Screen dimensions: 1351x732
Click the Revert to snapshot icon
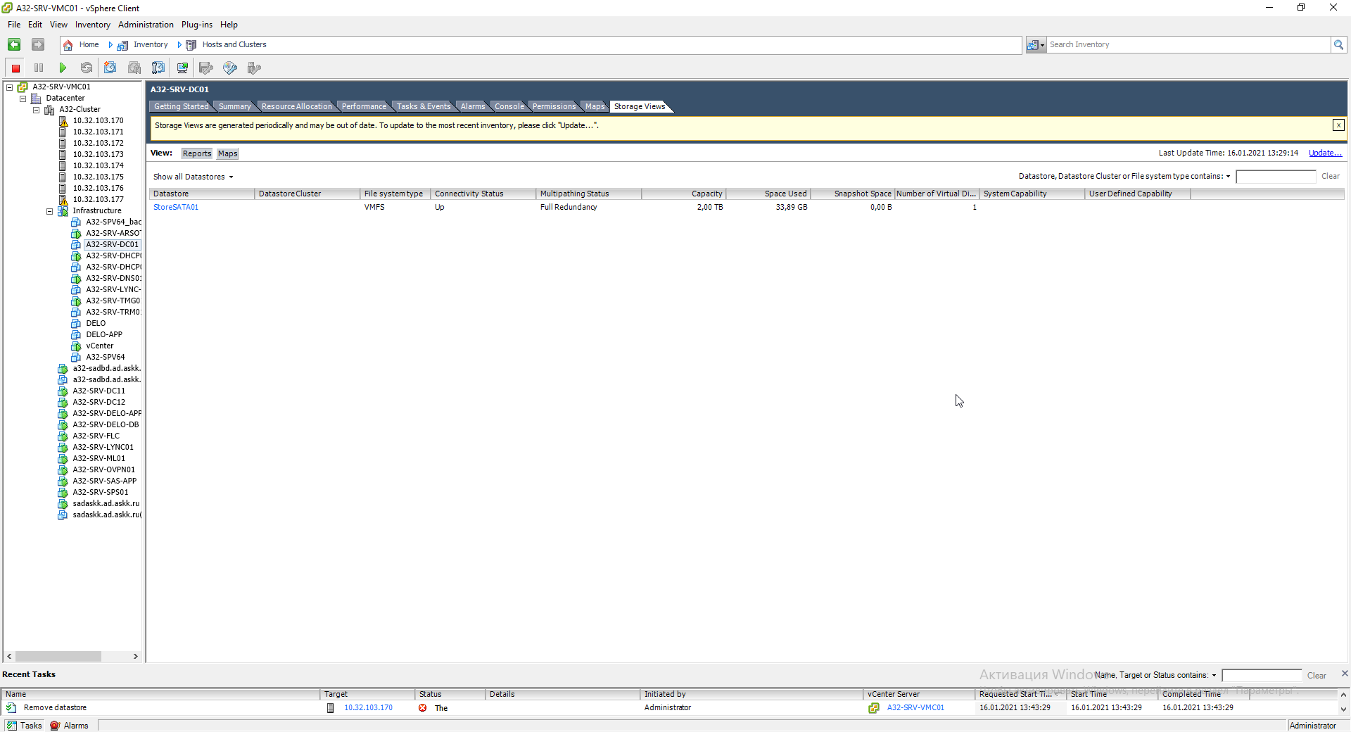click(x=134, y=68)
